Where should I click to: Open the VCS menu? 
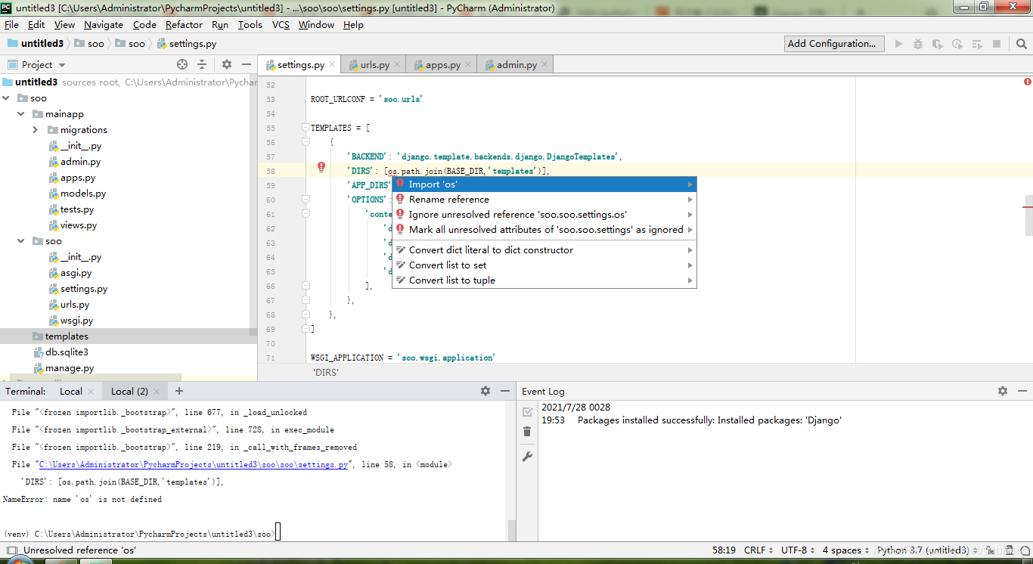tap(281, 25)
